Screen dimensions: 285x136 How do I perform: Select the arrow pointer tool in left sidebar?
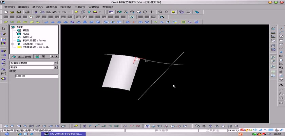tap(4, 29)
